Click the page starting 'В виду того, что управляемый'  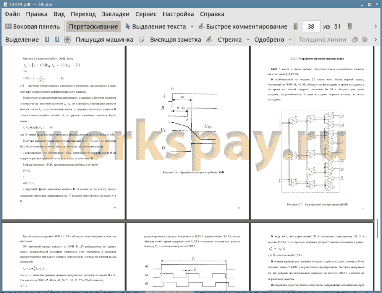coord(312,257)
